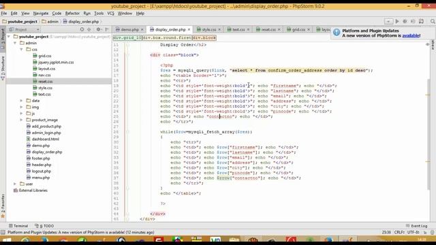Click the last run toolbar icon before search
Viewport: 436px width, 245px height.
pos(421,21)
